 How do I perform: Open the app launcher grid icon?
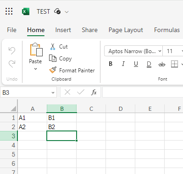[9, 11]
